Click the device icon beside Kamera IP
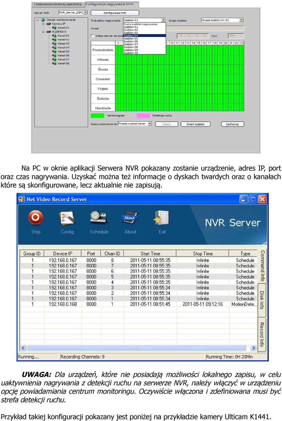Image resolution: width=282 pixels, height=421 pixels. click(48, 24)
